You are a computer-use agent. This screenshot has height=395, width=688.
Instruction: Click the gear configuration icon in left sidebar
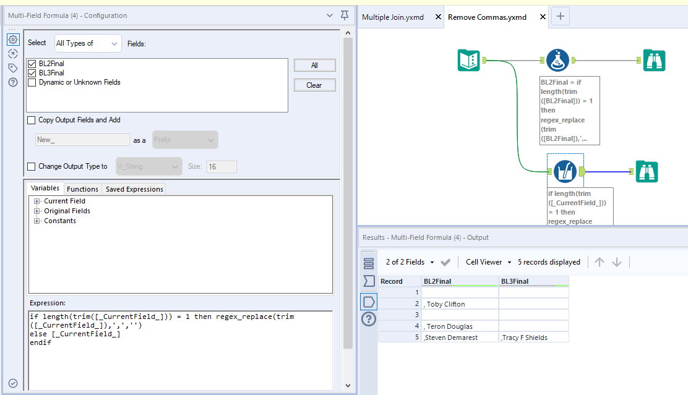[x=12, y=39]
